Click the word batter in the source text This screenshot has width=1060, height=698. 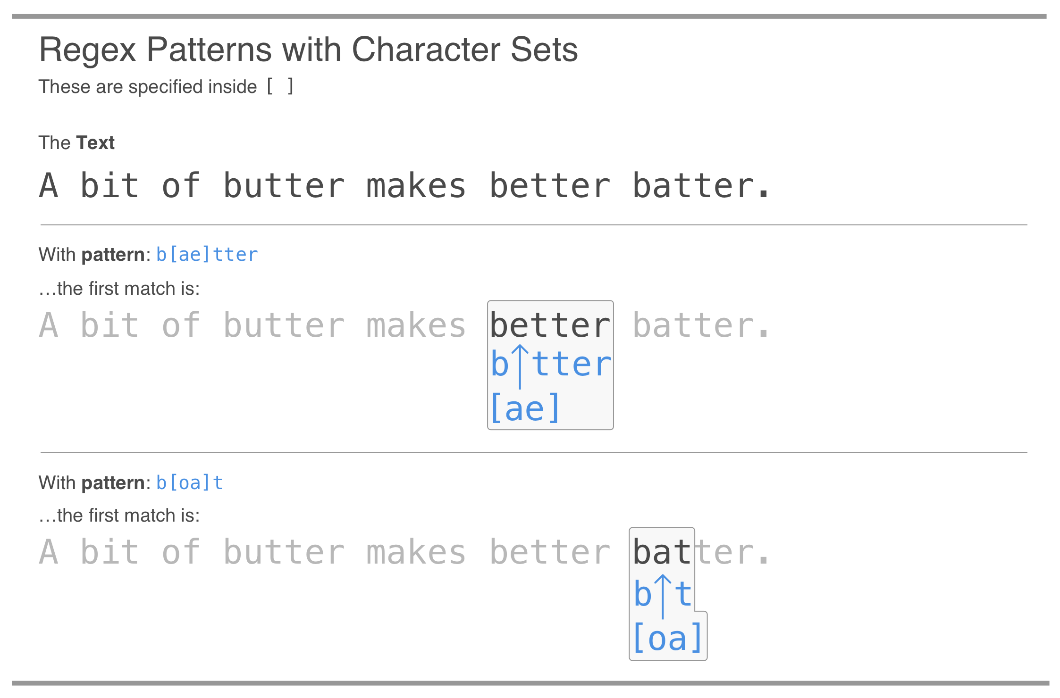[693, 185]
